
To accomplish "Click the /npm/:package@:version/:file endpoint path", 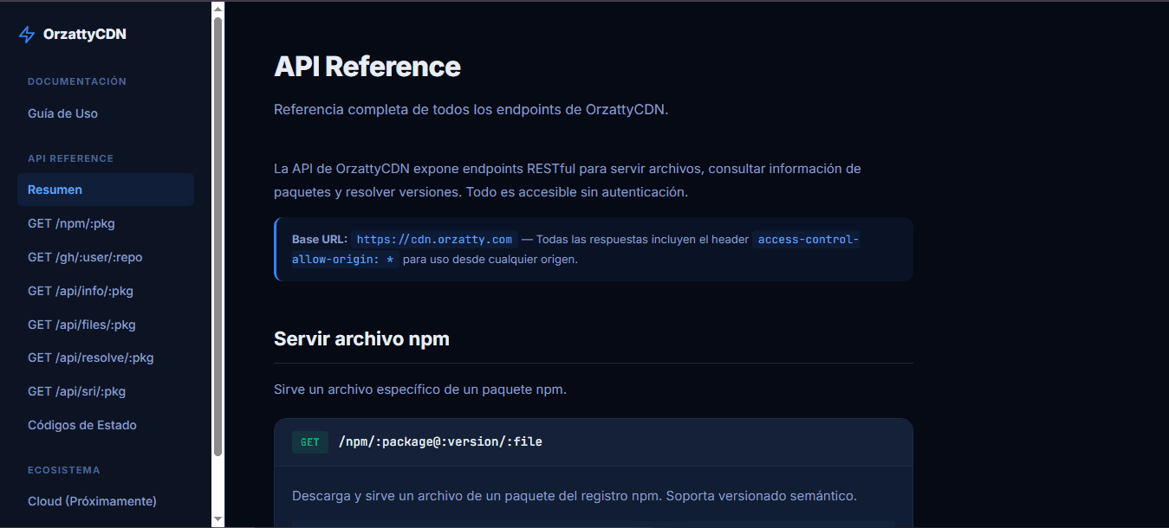I will click(438, 441).
